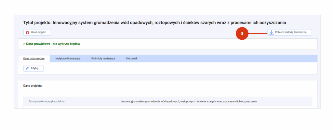Click the download icon for technical history

click(271, 32)
